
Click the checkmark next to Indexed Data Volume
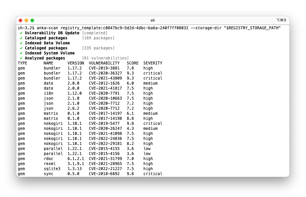click(21, 43)
